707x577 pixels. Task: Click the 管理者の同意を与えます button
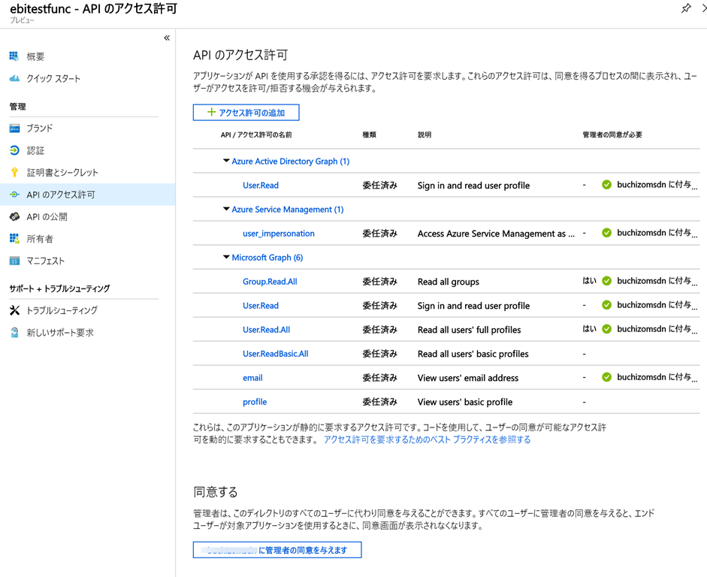276,550
